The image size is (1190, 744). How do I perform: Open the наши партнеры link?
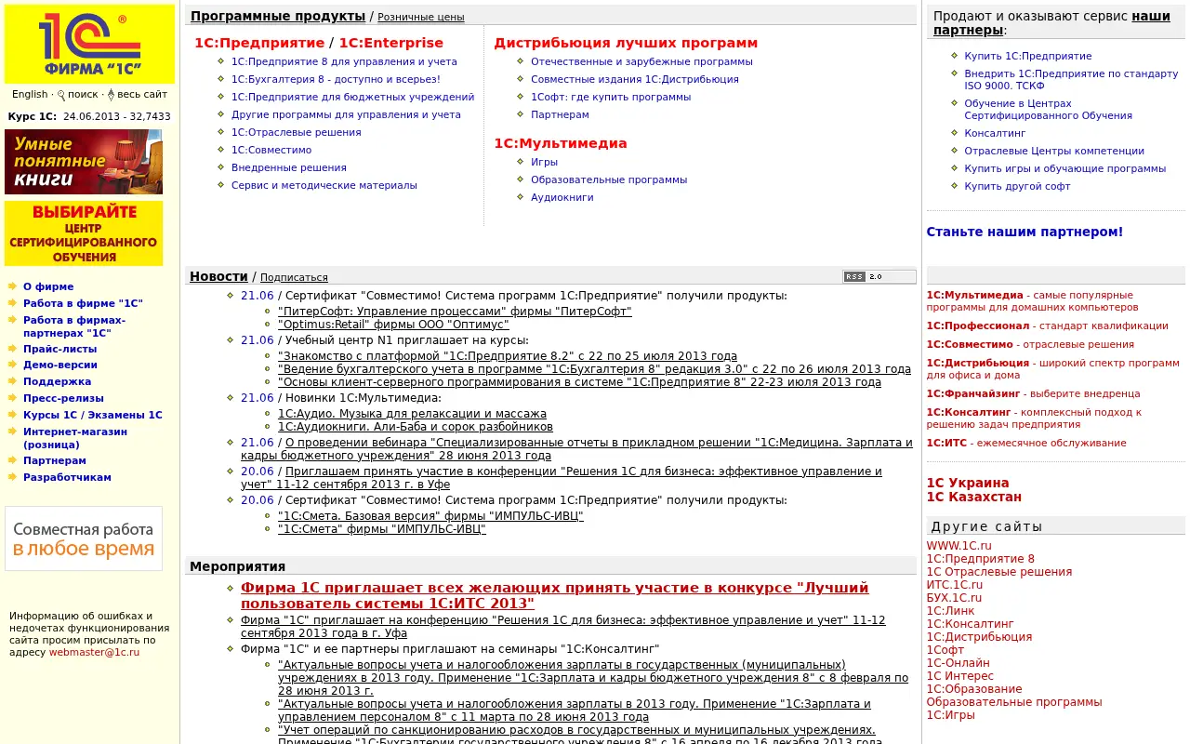1051,22
